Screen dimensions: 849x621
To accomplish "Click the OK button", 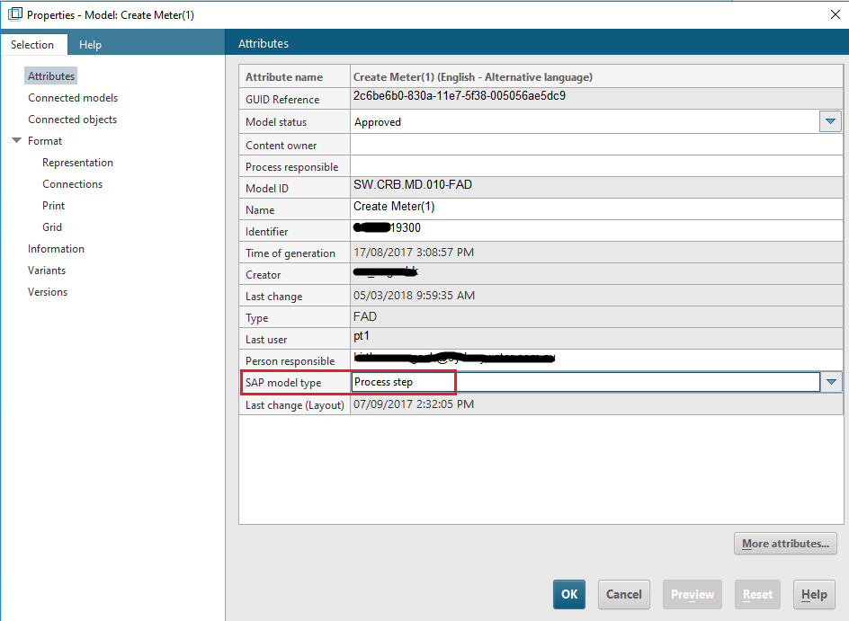I will [x=568, y=594].
